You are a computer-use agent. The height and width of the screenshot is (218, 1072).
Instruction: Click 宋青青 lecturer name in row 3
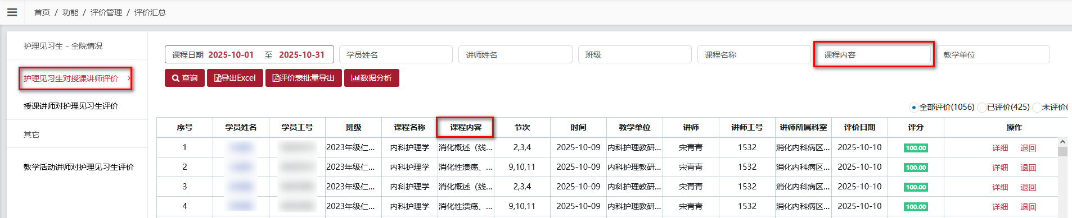(x=691, y=187)
